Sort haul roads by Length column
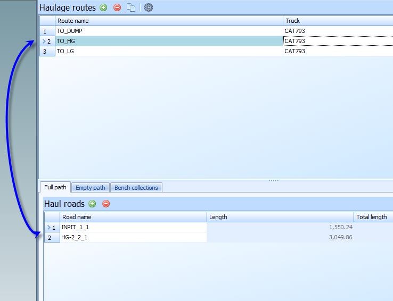 click(280, 217)
